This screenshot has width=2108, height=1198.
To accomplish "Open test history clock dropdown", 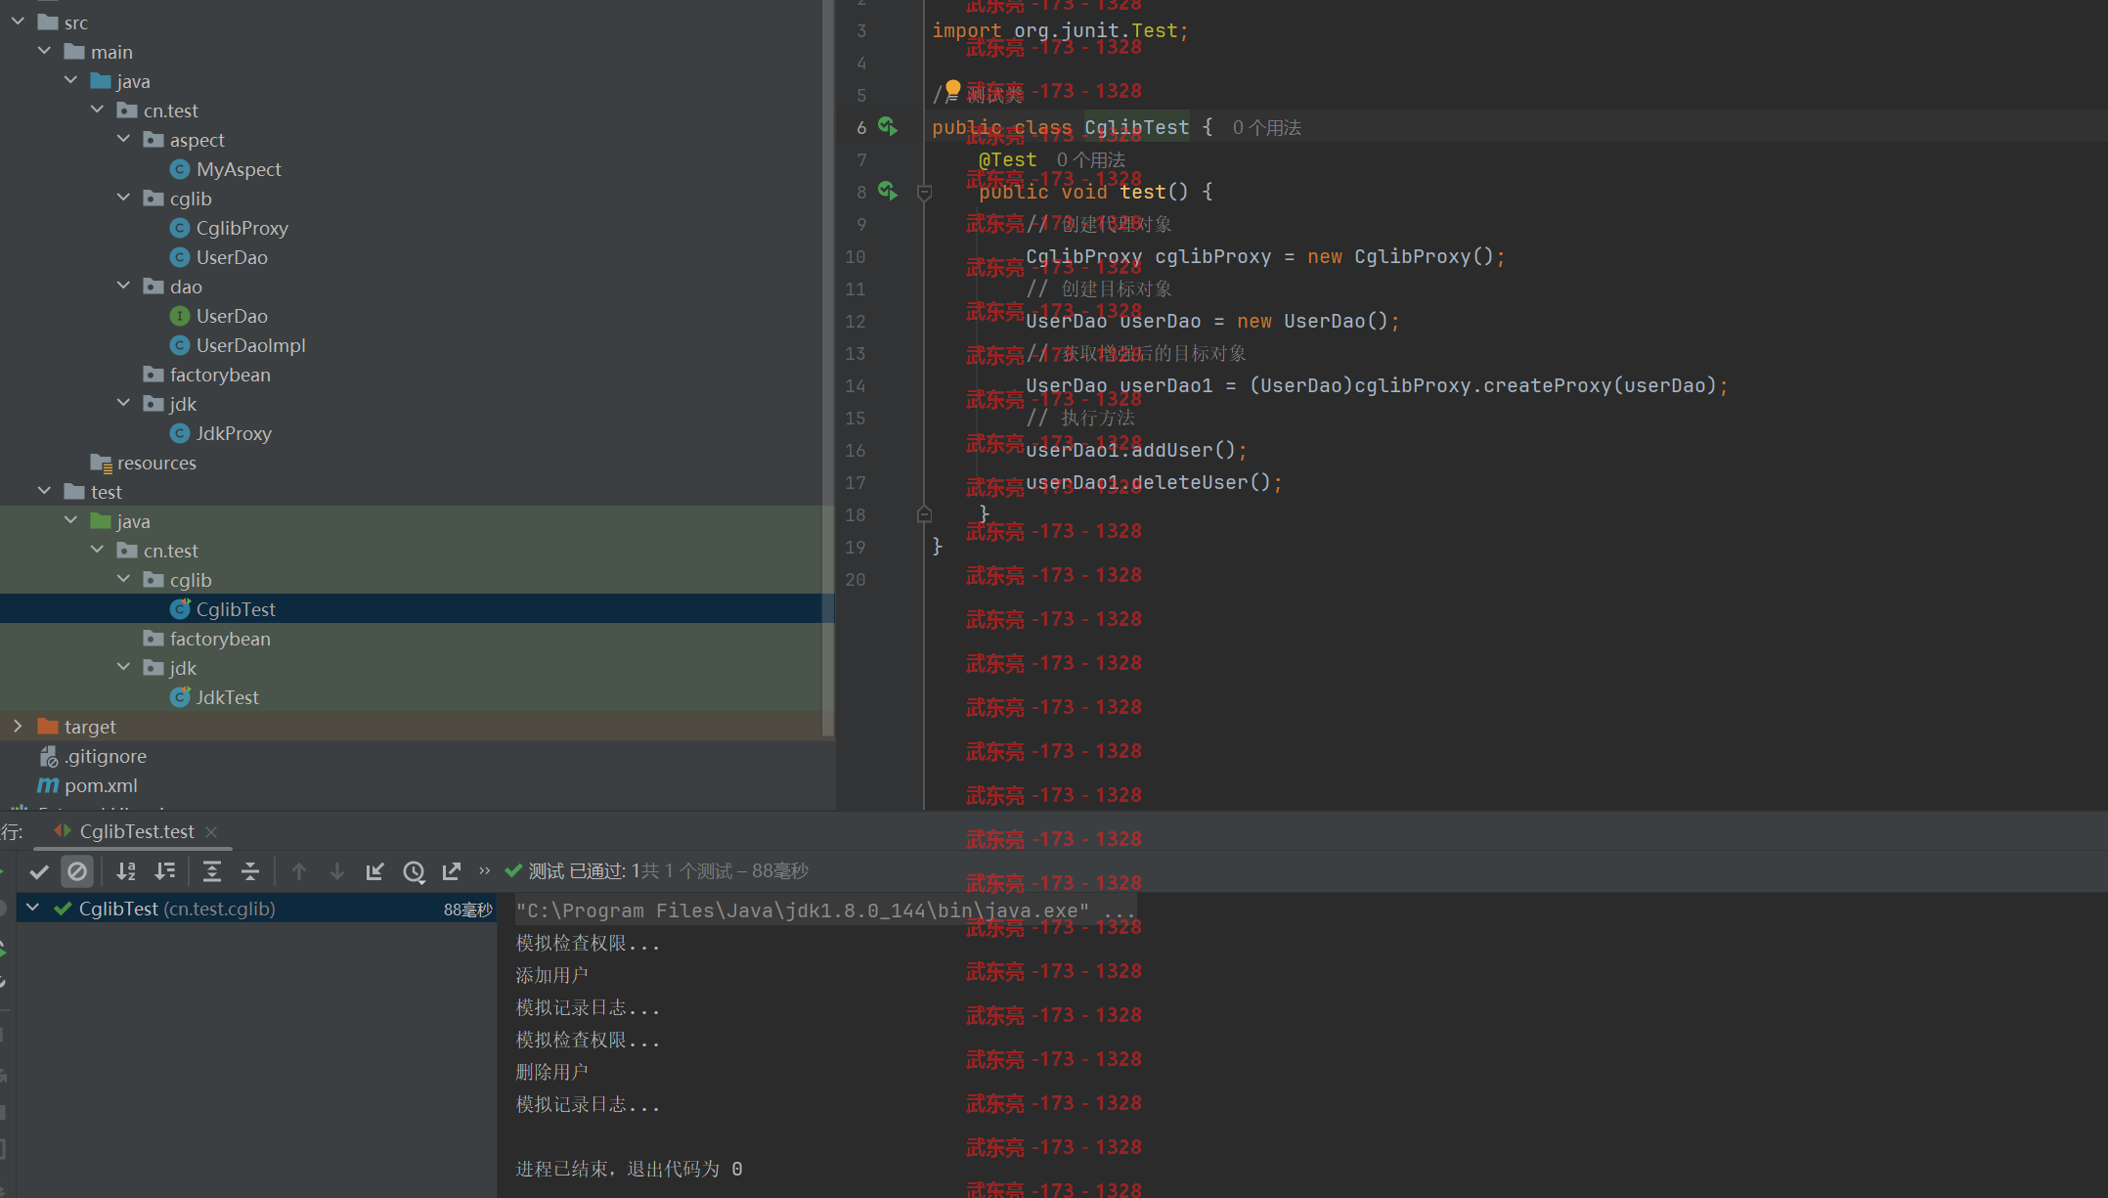I will (414, 870).
